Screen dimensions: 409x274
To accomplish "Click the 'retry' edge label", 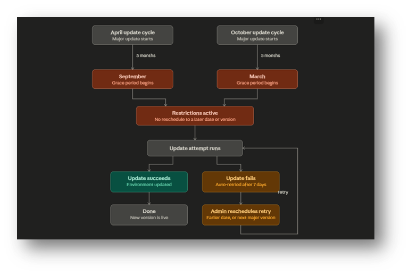I will click(283, 192).
